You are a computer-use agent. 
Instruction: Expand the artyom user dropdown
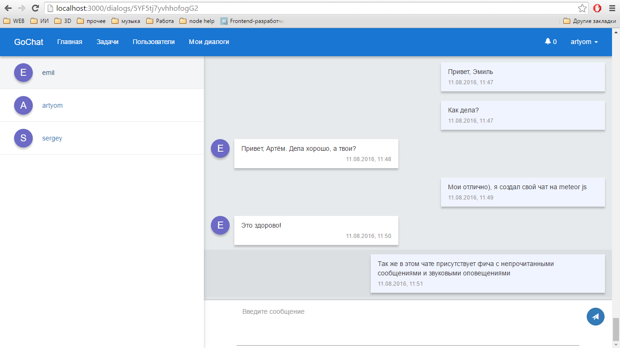[x=584, y=42]
